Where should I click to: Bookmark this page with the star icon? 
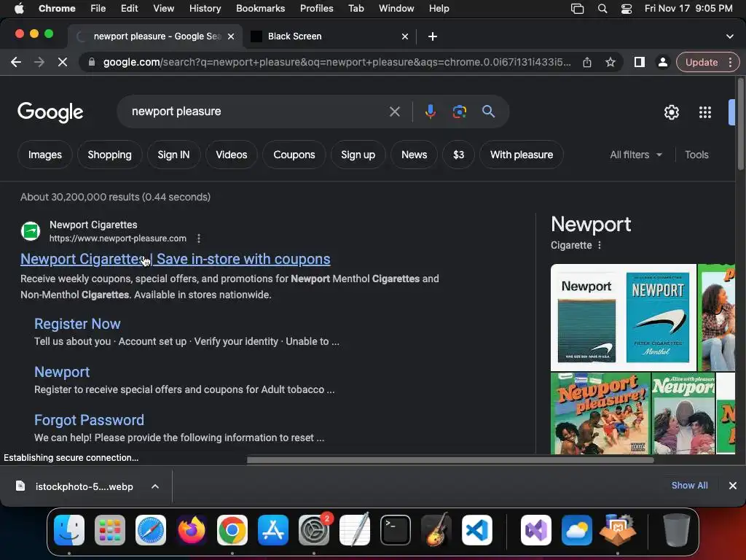click(610, 62)
